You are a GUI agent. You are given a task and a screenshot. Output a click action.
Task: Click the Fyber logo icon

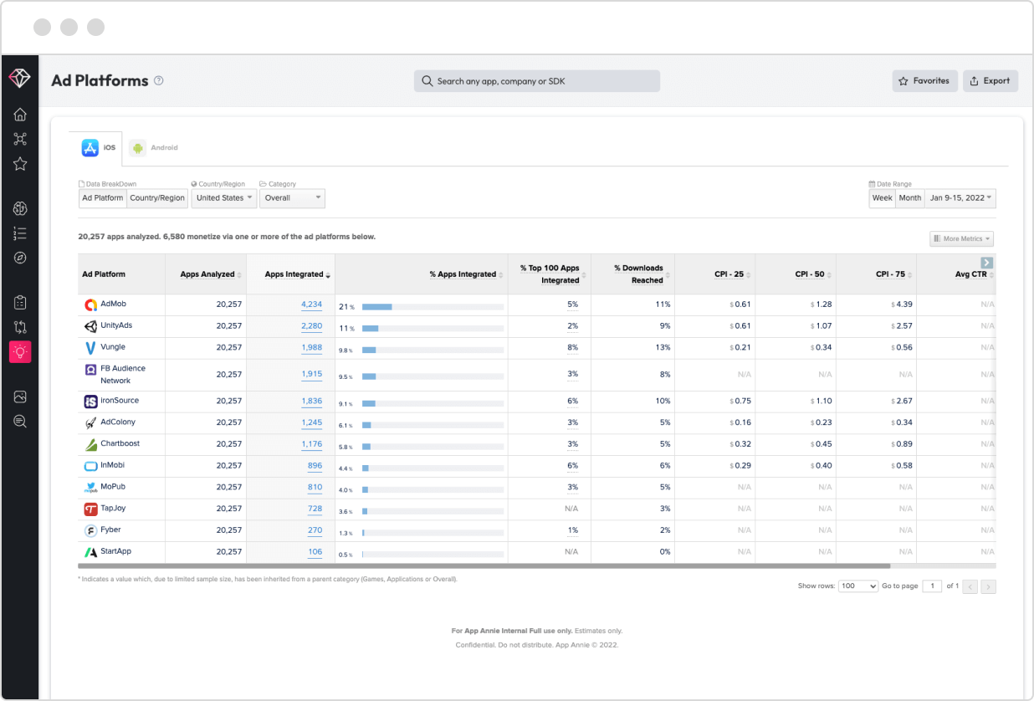[90, 530]
